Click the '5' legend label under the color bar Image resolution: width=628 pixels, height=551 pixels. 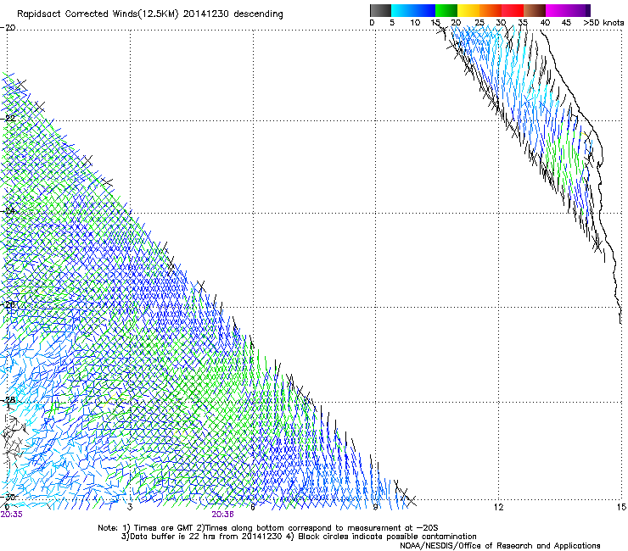click(392, 23)
